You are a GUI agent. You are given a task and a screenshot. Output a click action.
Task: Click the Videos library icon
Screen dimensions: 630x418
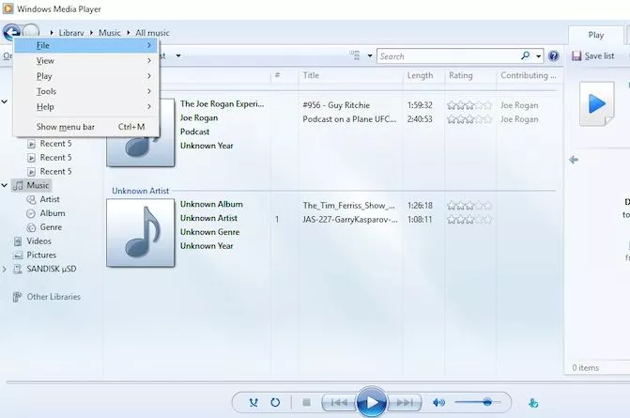[x=18, y=241]
